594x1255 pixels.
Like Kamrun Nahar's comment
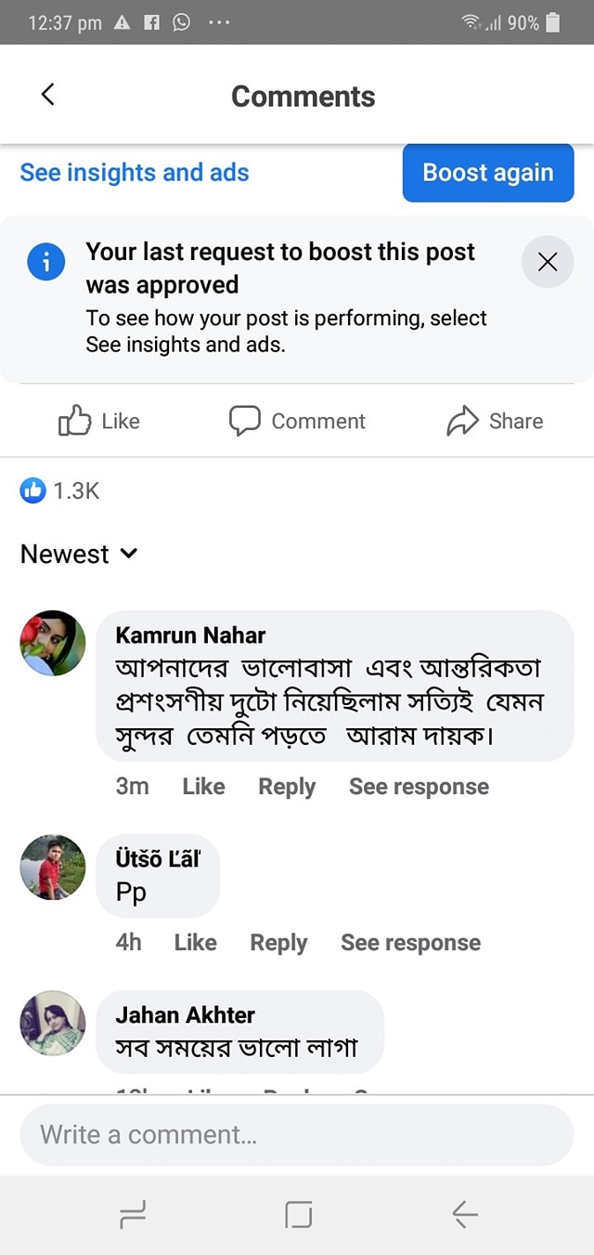(203, 787)
